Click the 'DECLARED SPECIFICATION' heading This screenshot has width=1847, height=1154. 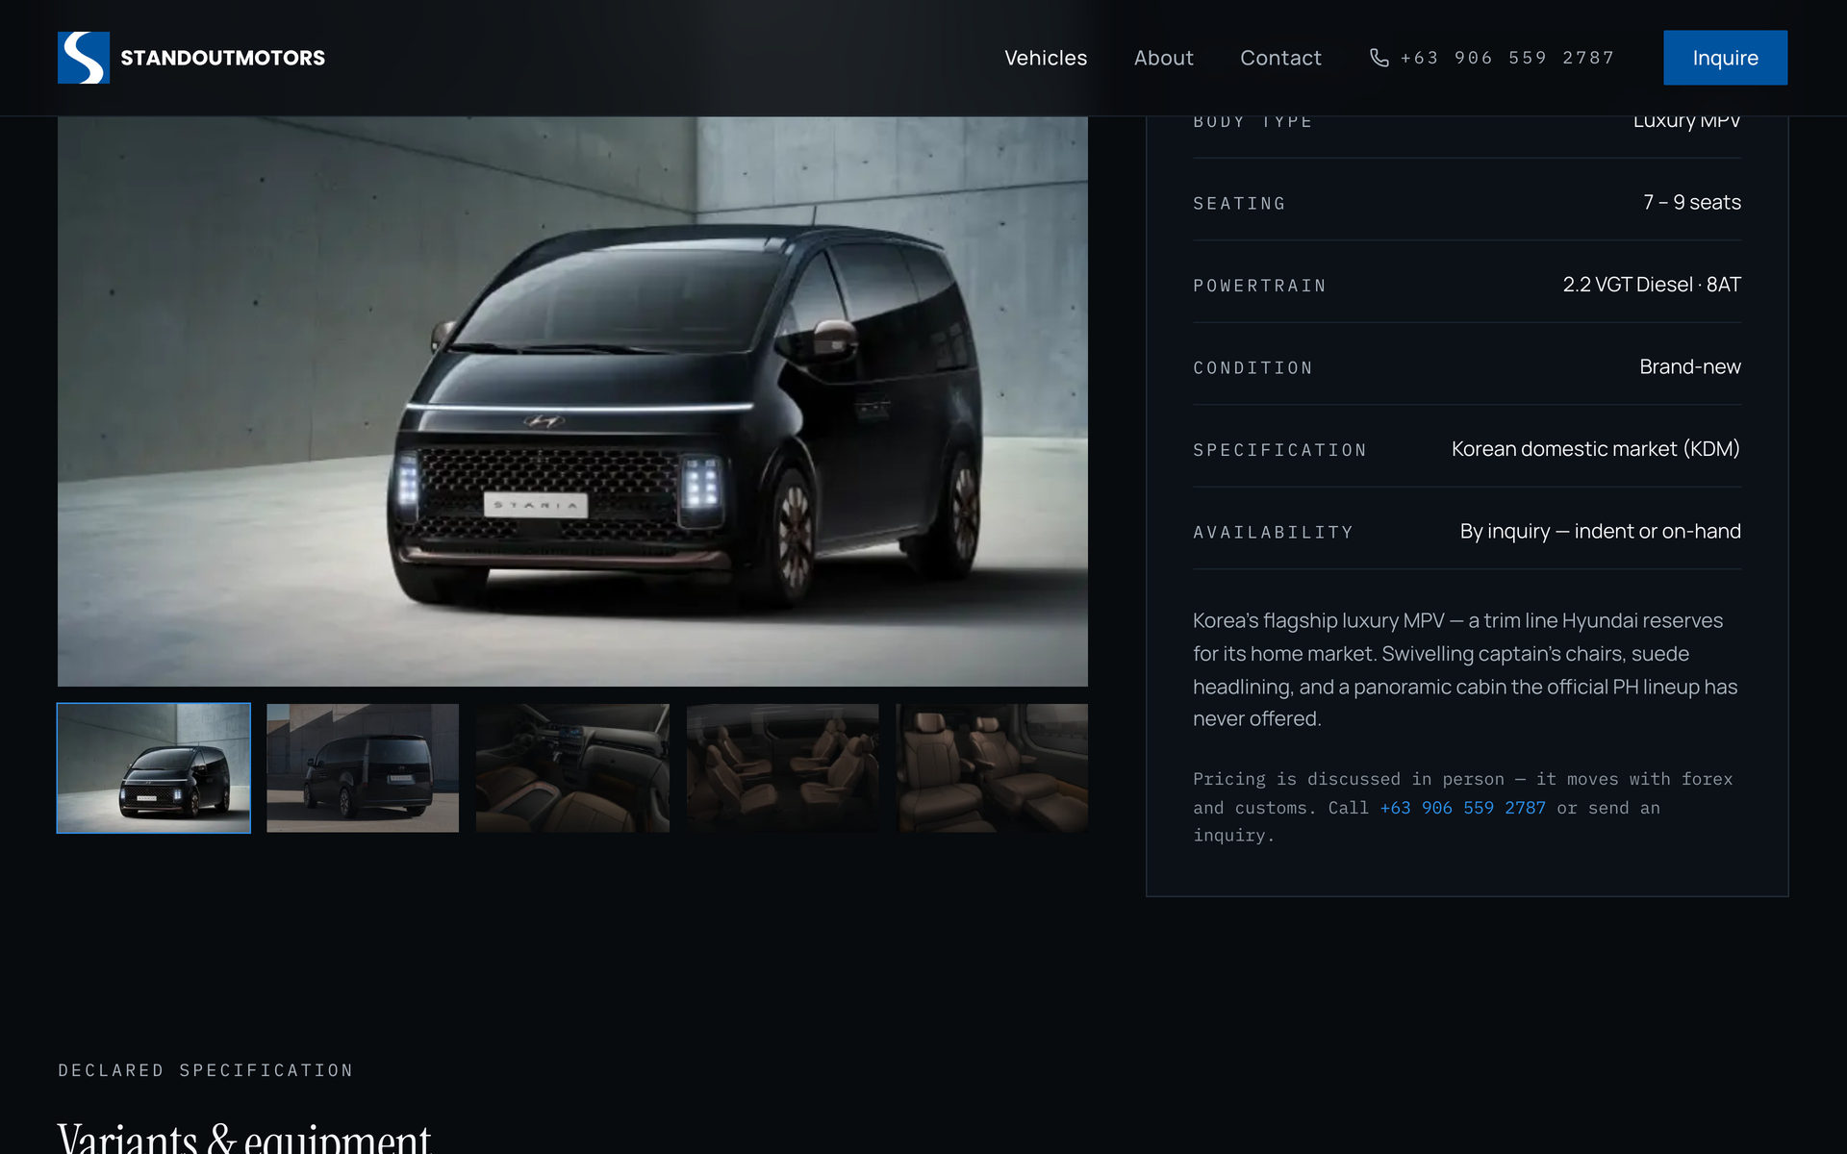[x=206, y=1070]
